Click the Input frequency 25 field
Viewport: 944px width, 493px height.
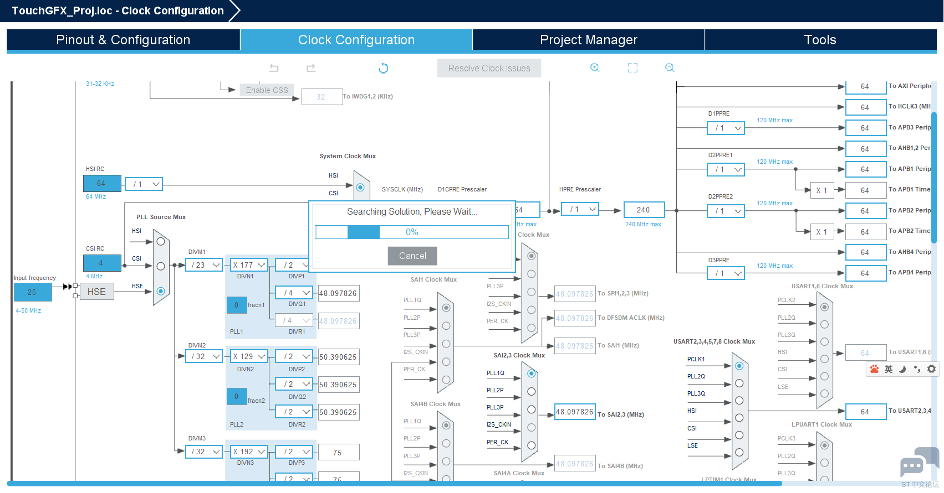(x=33, y=292)
